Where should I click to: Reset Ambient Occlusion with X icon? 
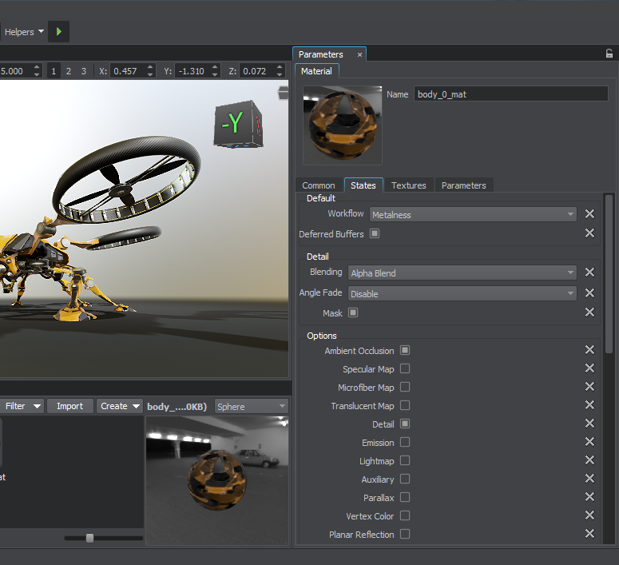[x=589, y=350]
